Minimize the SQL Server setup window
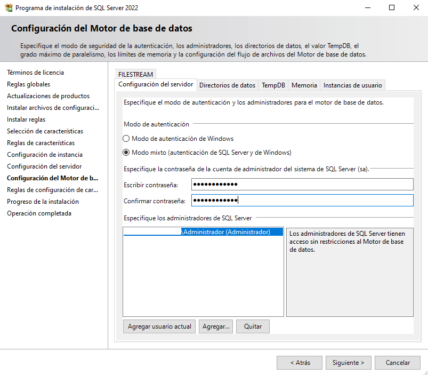428x375 pixels. point(367,8)
